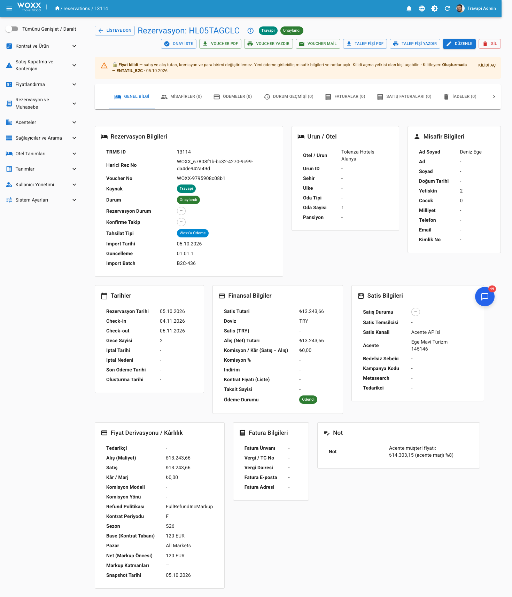Switch theme with the brightness icon
512x597 pixels.
(434, 8)
